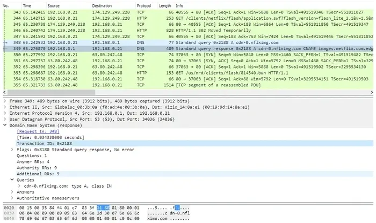Open the Request In: 348 link
376x223 pixels.
pyautogui.click(x=38, y=131)
